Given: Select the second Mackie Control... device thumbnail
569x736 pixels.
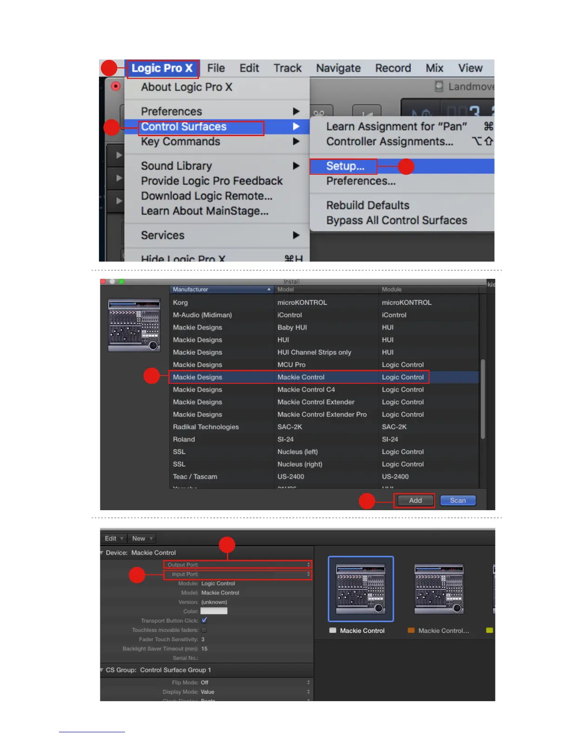Looking at the screenshot, I should [x=439, y=589].
